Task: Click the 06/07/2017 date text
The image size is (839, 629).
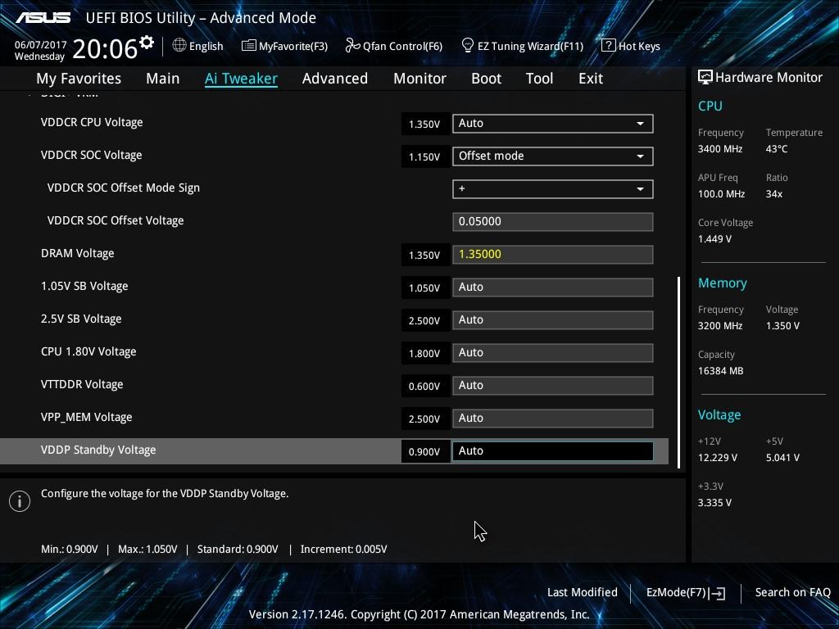Action: tap(41, 45)
